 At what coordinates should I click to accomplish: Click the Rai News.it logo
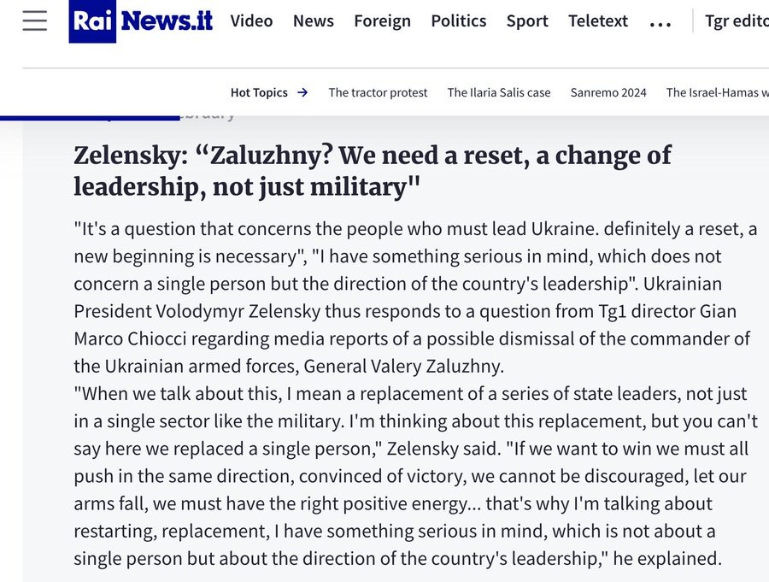click(x=141, y=21)
